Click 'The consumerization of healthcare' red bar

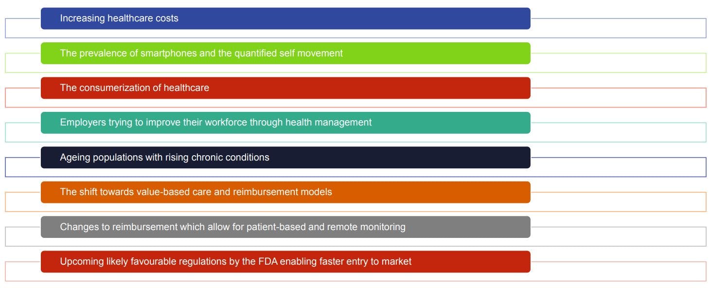285,88
